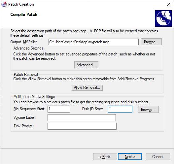Click the 'Patch Creation' window title text

pyautogui.click(x=21, y=4)
